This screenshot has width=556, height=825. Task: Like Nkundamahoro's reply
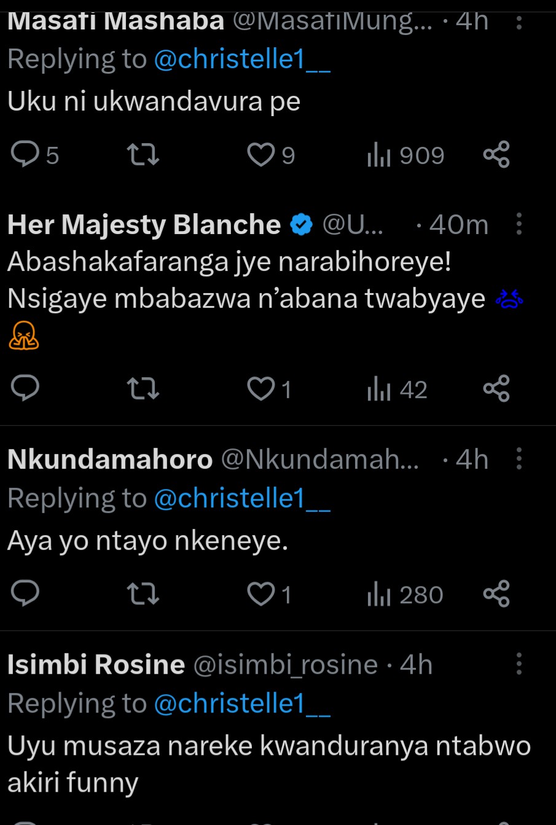coord(261,594)
